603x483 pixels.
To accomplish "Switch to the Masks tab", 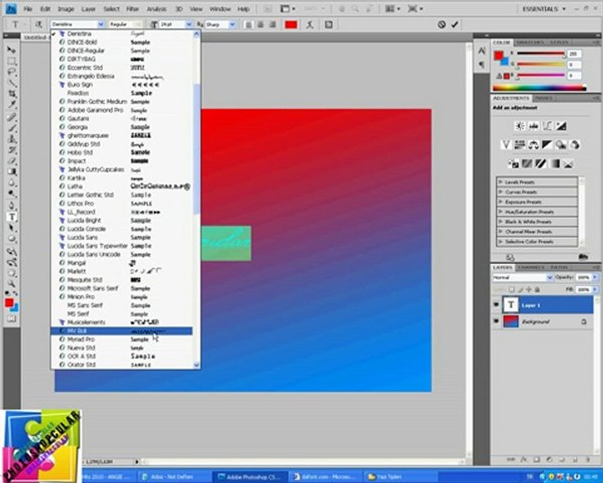I will point(544,98).
